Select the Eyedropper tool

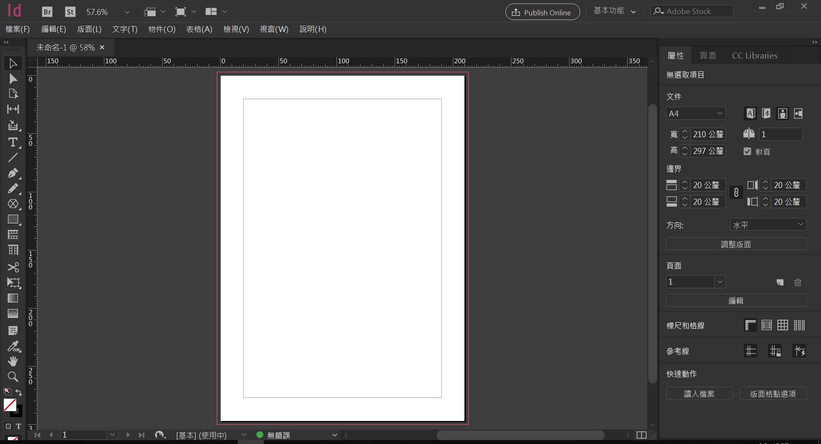click(13, 346)
